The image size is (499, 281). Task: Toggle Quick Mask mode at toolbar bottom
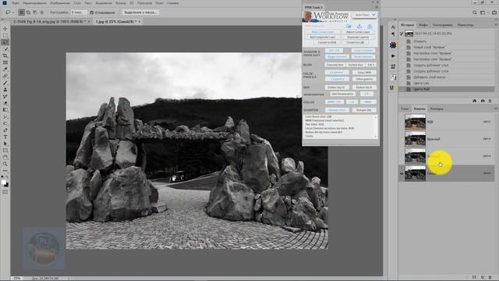(5, 192)
